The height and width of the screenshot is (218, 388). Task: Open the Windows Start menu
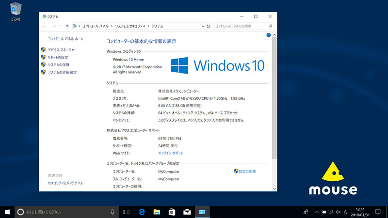(7, 212)
